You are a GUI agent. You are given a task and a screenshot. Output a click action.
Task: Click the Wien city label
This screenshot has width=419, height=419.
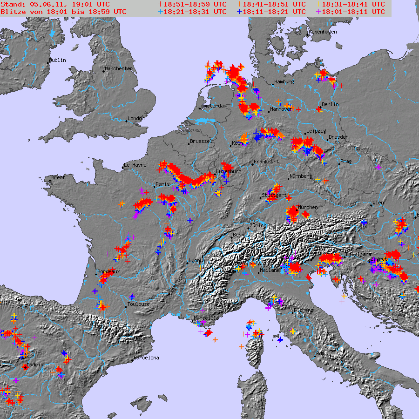tap(378, 203)
